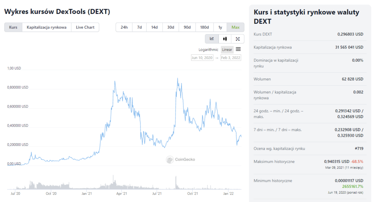Toggle Logarithmic scale

208,50
